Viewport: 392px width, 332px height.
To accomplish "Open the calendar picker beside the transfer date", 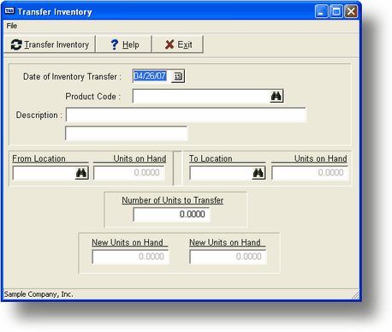I will [178, 76].
